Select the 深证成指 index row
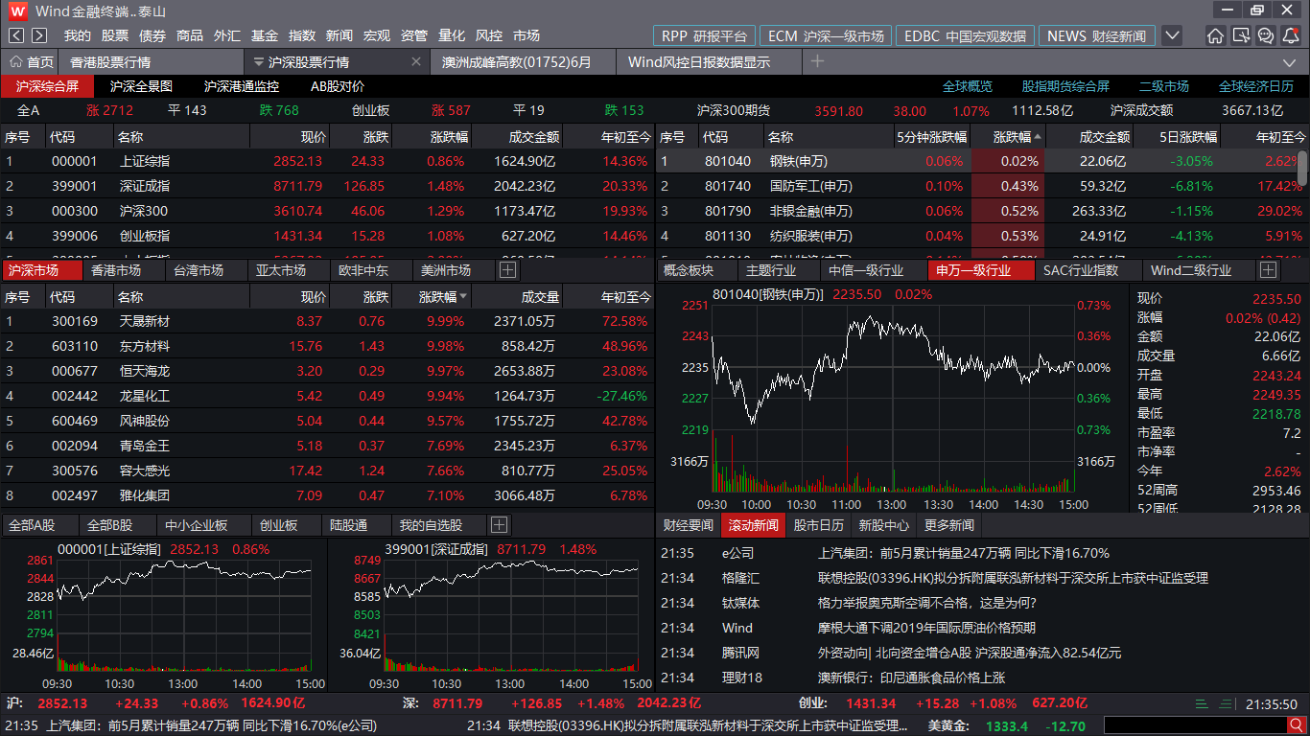This screenshot has height=736, width=1310. pyautogui.click(x=327, y=186)
